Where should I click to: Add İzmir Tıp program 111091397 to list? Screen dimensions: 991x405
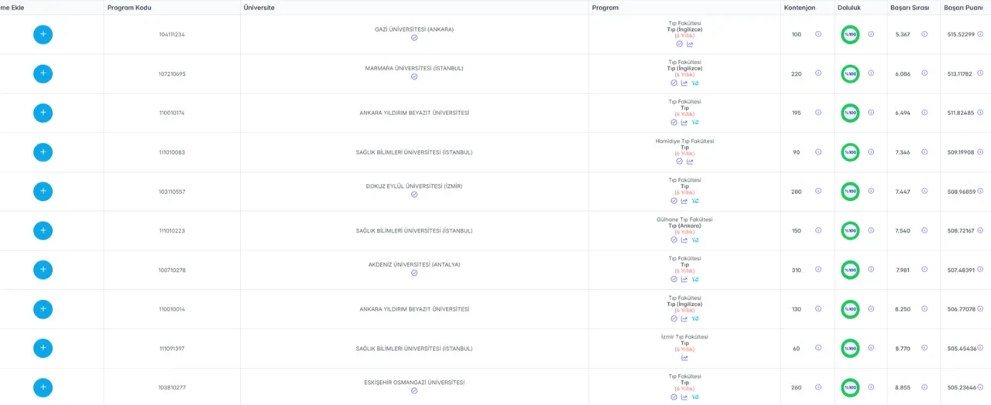pos(43,349)
